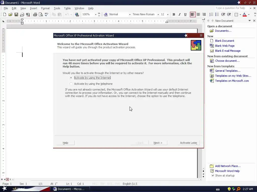Open the Style Normal dropdown
Screen dimensions: 257x192
(x=130, y=14)
